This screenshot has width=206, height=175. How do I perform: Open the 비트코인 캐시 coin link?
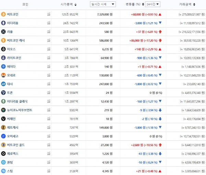point(16,40)
